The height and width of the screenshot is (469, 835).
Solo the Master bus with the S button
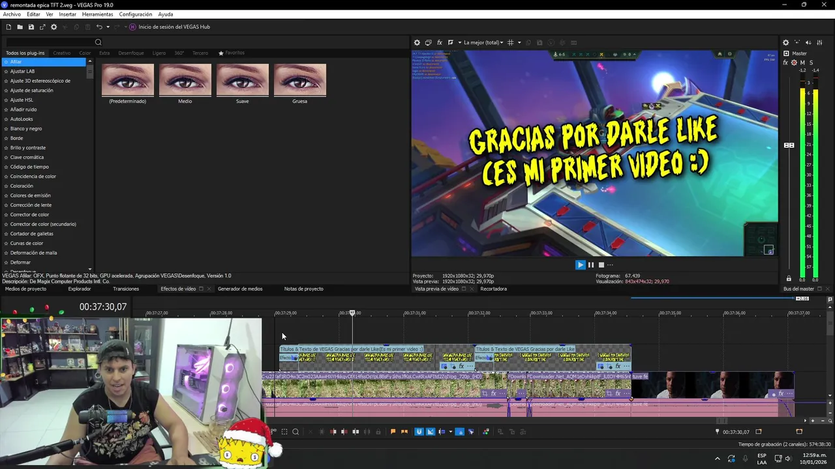[812, 63]
